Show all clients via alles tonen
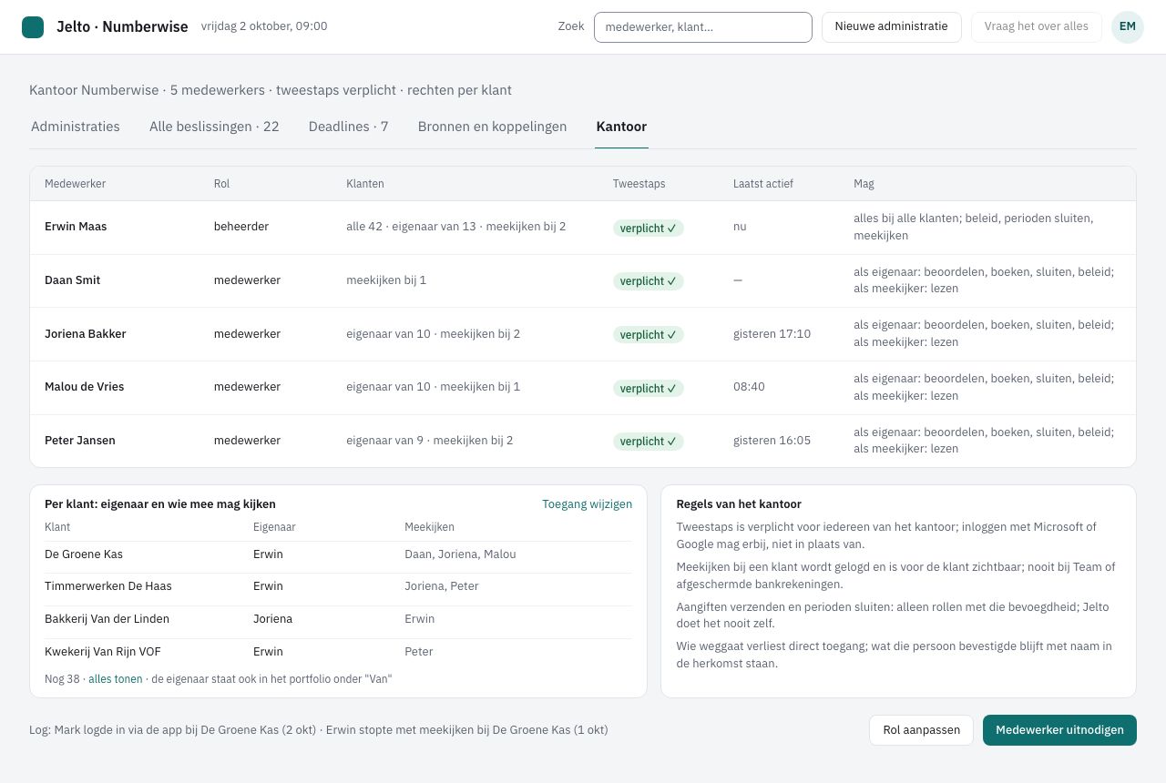1166x783 pixels. [116, 679]
